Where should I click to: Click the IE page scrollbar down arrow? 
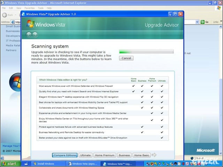coord(221,153)
